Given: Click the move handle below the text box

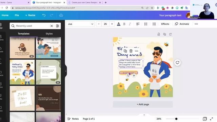Looking at the screenshot, I should click(134, 76).
